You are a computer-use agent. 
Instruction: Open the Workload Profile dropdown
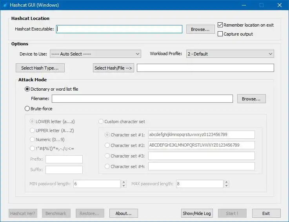230,54
